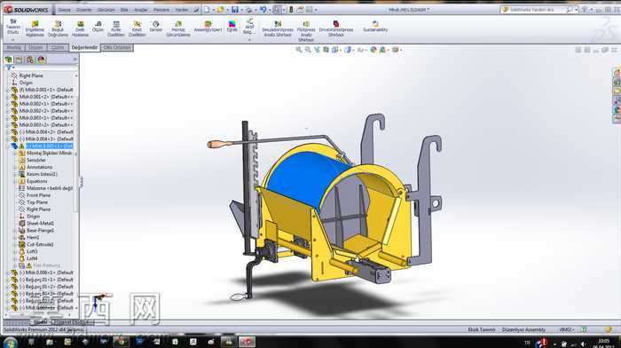Image resolution: width=621 pixels, height=348 pixels.
Task: Open FloXpress analysis wizard
Action: (x=306, y=31)
